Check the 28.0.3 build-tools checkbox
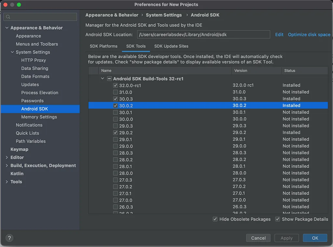333x247 pixels. tap(115, 153)
